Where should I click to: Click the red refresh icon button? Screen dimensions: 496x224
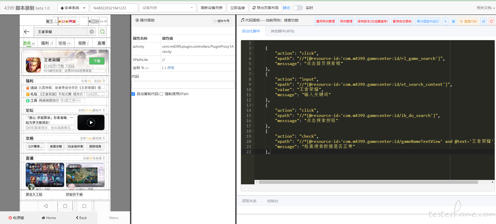(x=491, y=21)
